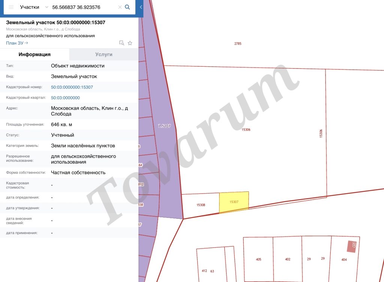The width and height of the screenshot is (384, 282).
Task: Select parcel 405 on the map
Action: tap(258, 259)
